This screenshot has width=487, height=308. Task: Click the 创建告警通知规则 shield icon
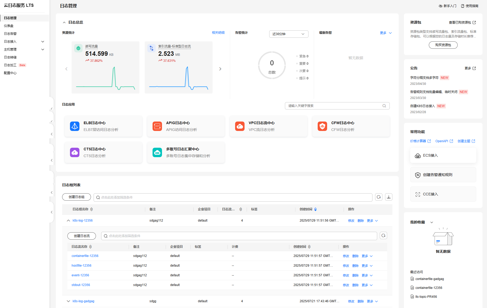(418, 175)
